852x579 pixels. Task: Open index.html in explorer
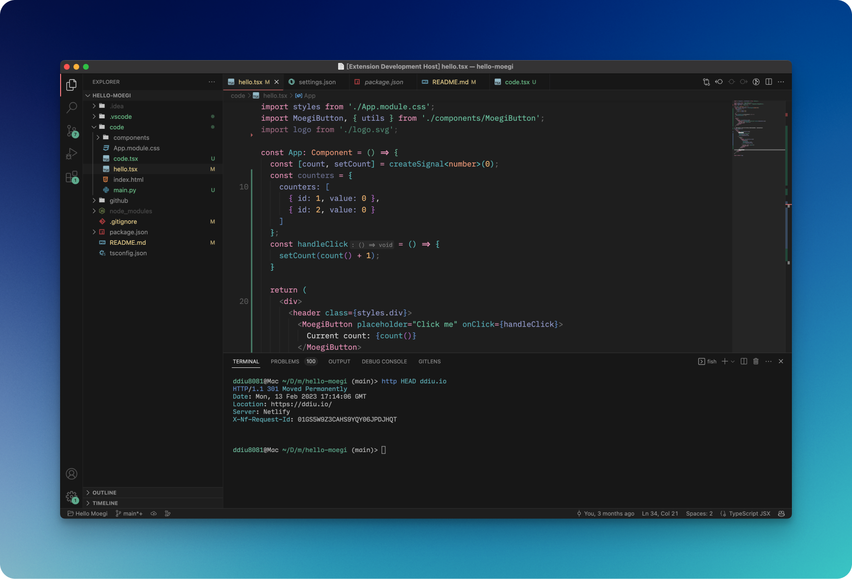152,179
